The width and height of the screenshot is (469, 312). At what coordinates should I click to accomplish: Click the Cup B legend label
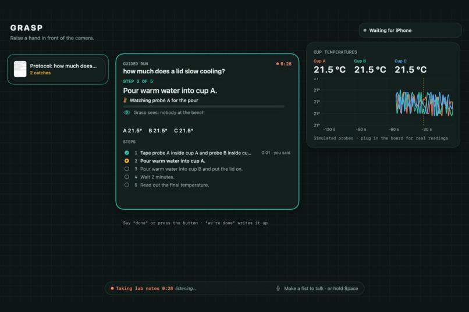point(360,61)
